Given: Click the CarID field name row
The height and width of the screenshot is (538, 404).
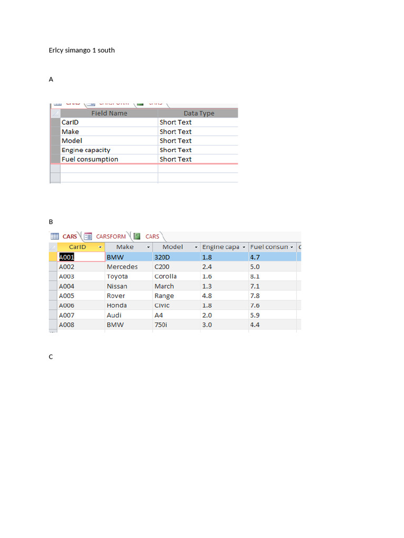Looking at the screenshot, I should [109, 122].
